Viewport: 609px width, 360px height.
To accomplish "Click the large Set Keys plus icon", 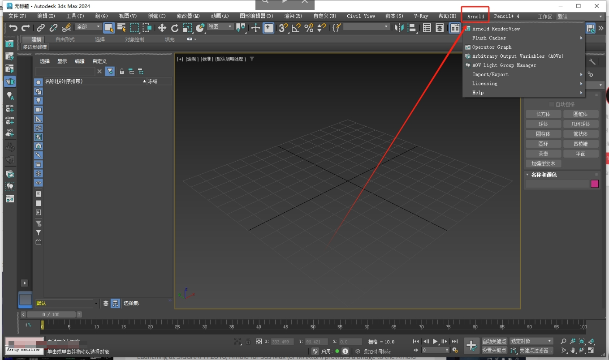I will pyautogui.click(x=471, y=345).
